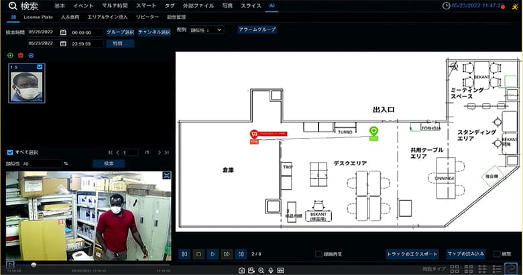The width and height of the screenshot is (523, 275).
Task: Click グループ選択 button
Action: click(x=121, y=32)
